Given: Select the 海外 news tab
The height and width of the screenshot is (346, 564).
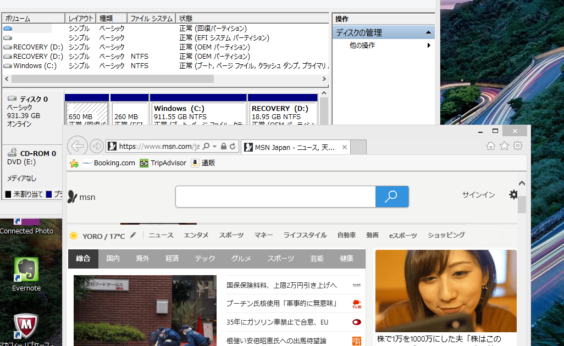Looking at the screenshot, I should 142,258.
